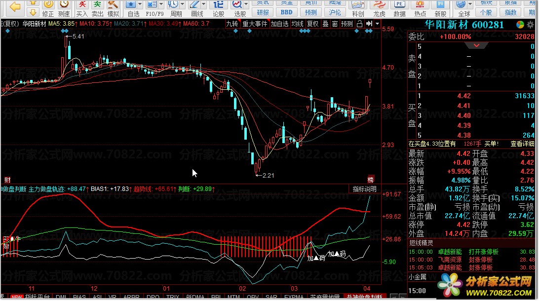The image size is (540, 301).
Task: Click 加自选 add to favorites
Action: click(x=279, y=24)
